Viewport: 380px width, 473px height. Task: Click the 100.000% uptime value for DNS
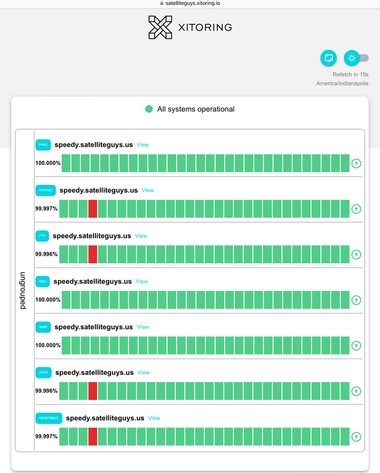click(48, 300)
